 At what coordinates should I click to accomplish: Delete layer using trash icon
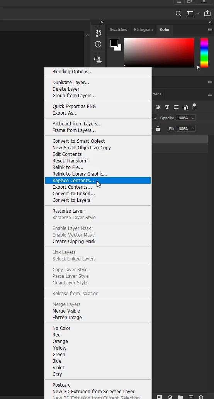[201, 397]
